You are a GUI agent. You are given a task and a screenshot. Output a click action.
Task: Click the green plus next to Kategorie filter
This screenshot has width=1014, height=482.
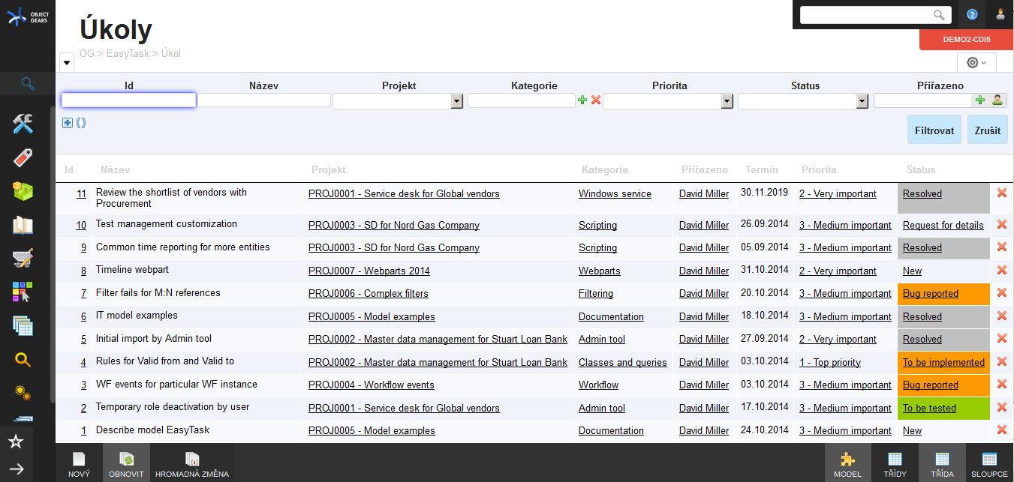pyautogui.click(x=582, y=100)
